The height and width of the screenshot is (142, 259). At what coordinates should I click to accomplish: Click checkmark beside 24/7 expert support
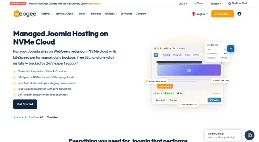coord(15,95)
